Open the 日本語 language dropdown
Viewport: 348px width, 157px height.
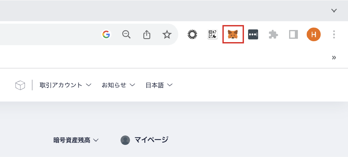159,85
